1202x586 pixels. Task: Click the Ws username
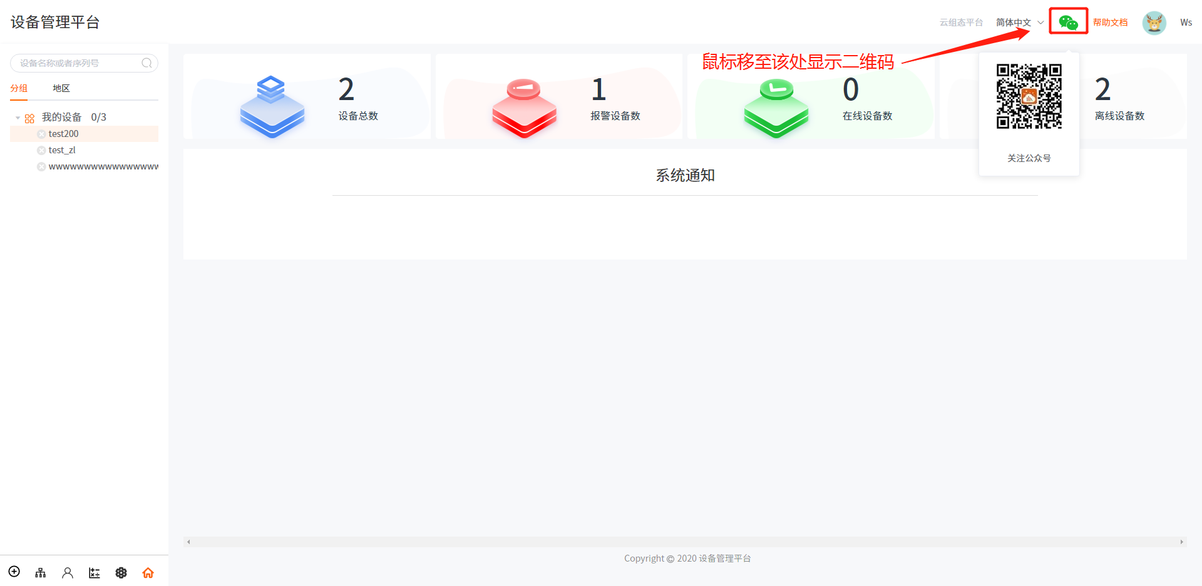(x=1186, y=23)
